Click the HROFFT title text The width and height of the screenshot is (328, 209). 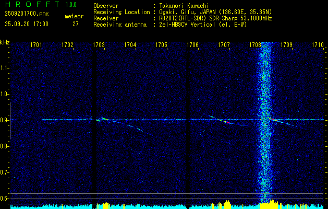[x=32, y=4]
